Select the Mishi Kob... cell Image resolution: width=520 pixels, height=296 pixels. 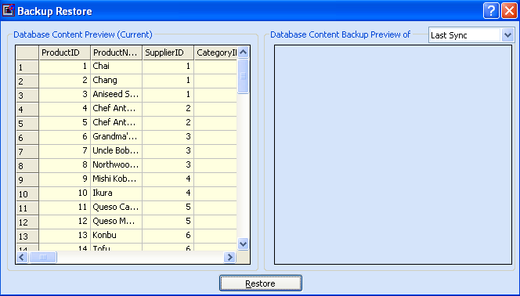tap(117, 179)
